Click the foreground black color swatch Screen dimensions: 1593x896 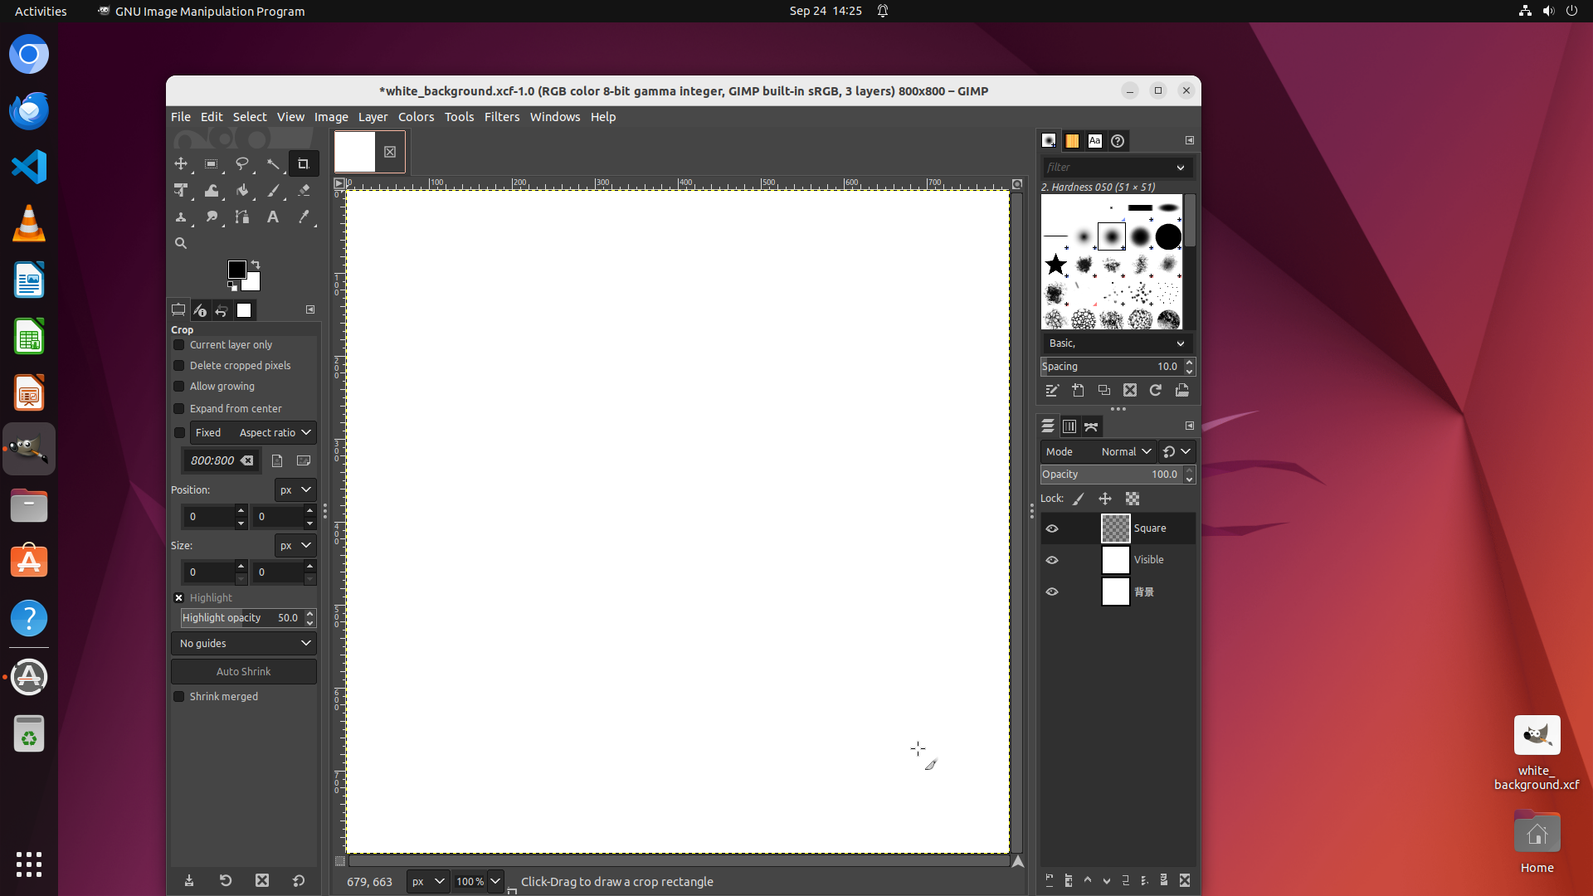point(236,270)
